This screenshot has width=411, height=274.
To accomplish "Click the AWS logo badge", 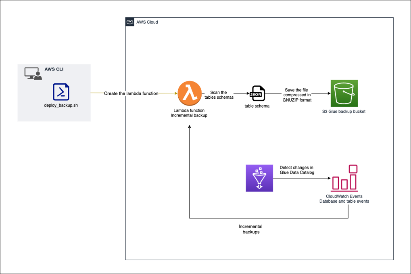I will pos(130,22).
